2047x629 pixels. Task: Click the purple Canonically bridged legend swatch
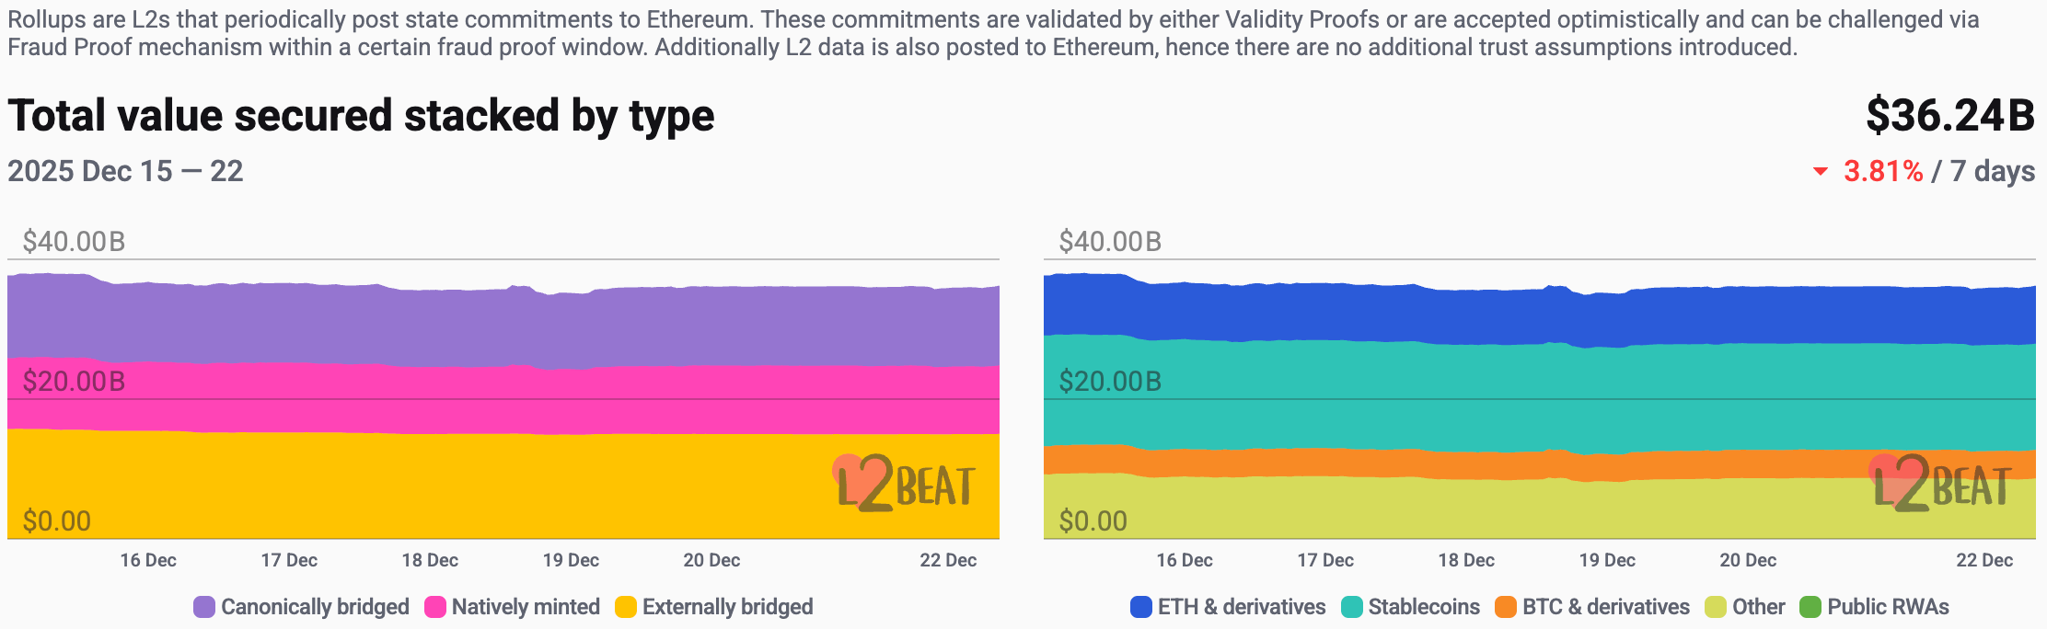pos(204,607)
